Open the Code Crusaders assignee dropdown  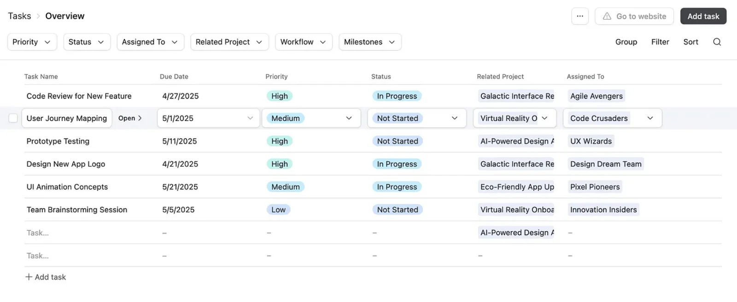650,118
